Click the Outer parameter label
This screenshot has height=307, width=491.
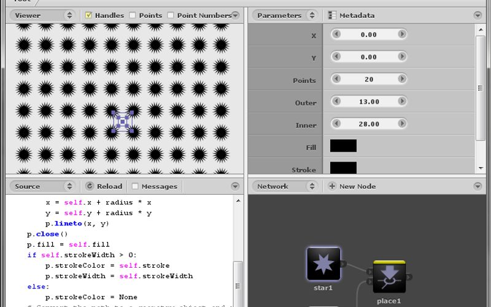[x=306, y=103]
